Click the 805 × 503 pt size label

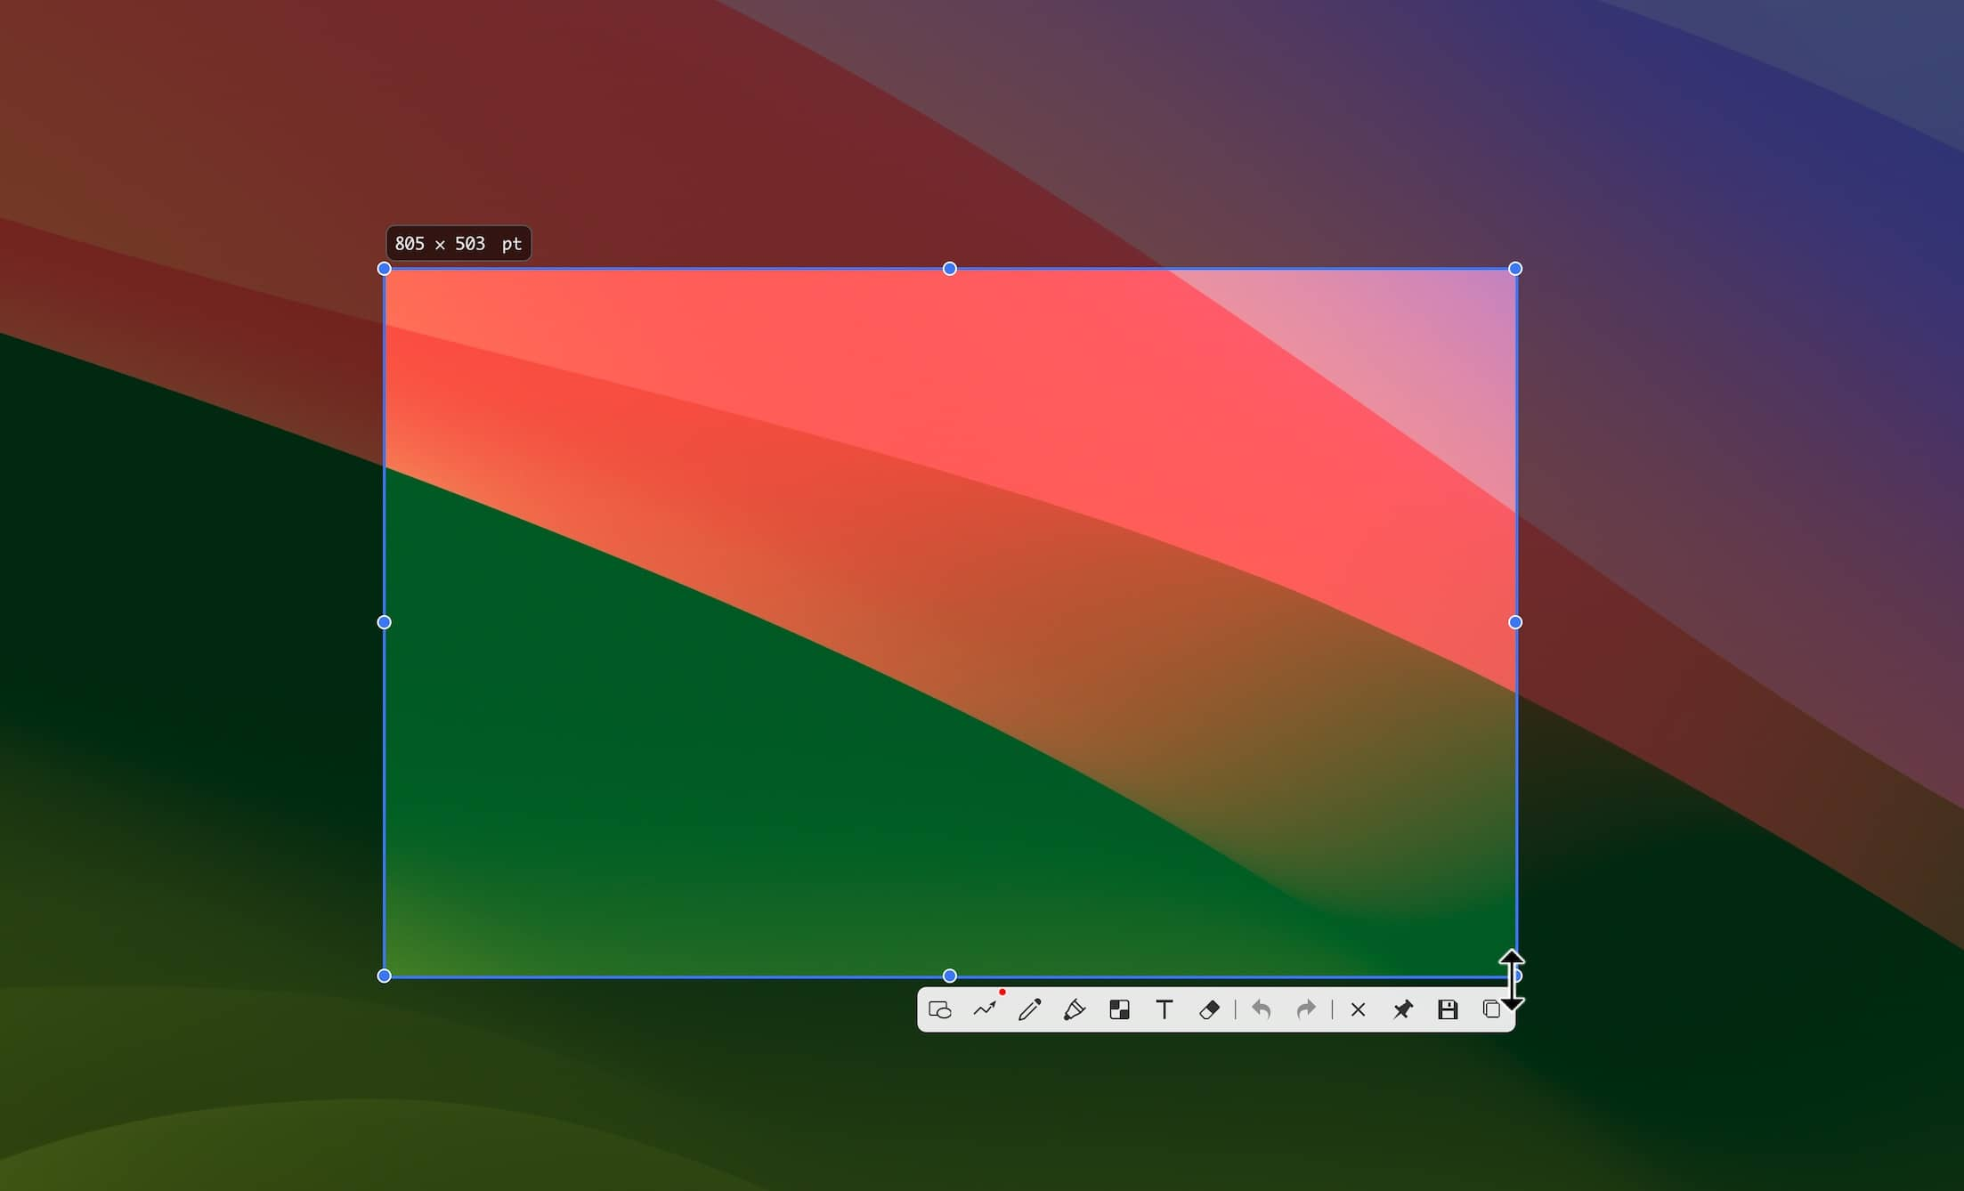[x=459, y=244]
